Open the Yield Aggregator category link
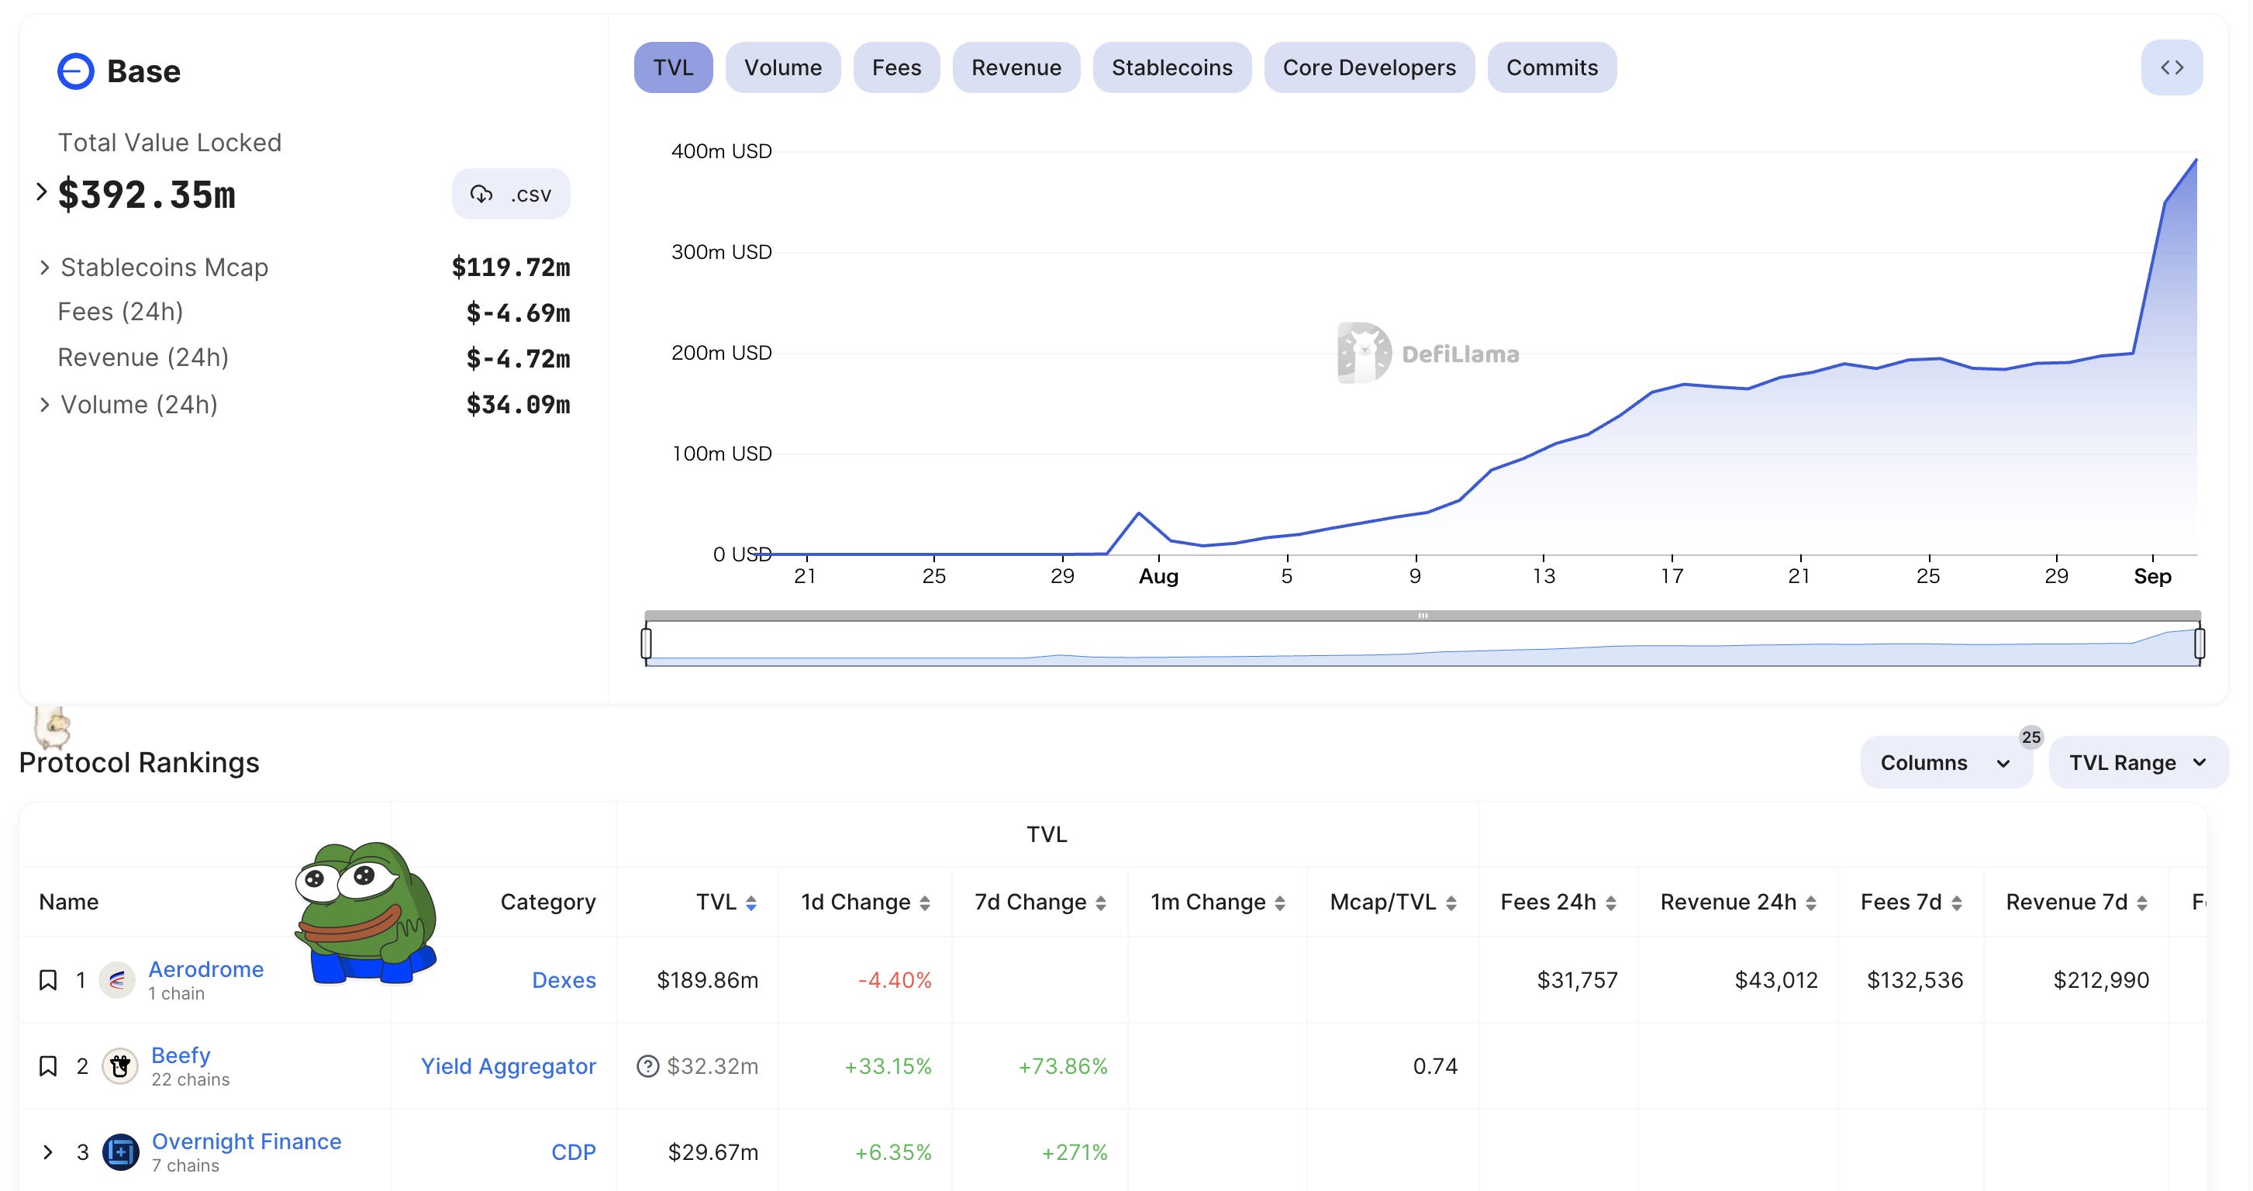The width and height of the screenshot is (2253, 1191). (508, 1066)
